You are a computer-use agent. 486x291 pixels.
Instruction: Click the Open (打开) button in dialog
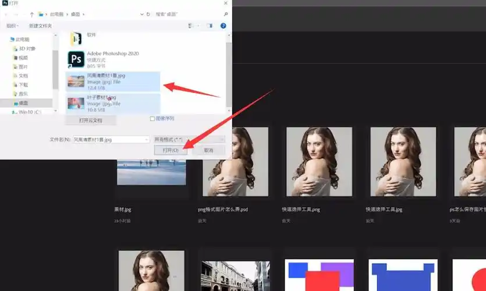(171, 150)
